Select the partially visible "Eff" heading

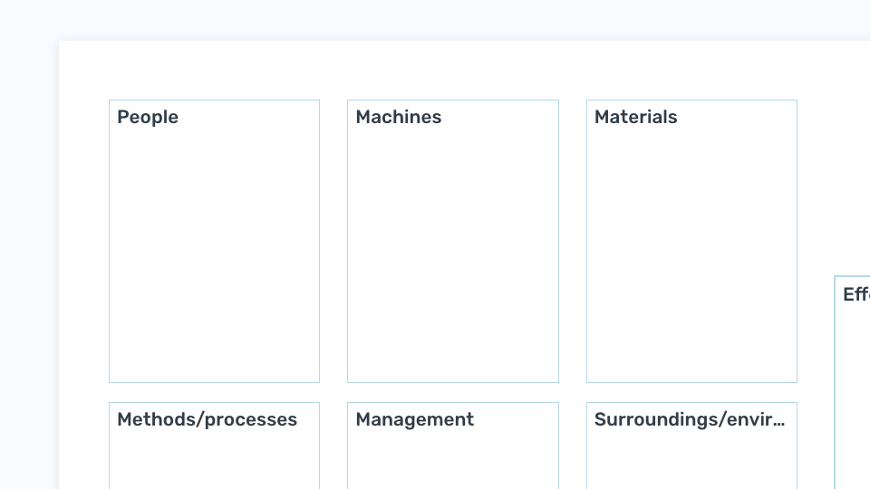(856, 293)
